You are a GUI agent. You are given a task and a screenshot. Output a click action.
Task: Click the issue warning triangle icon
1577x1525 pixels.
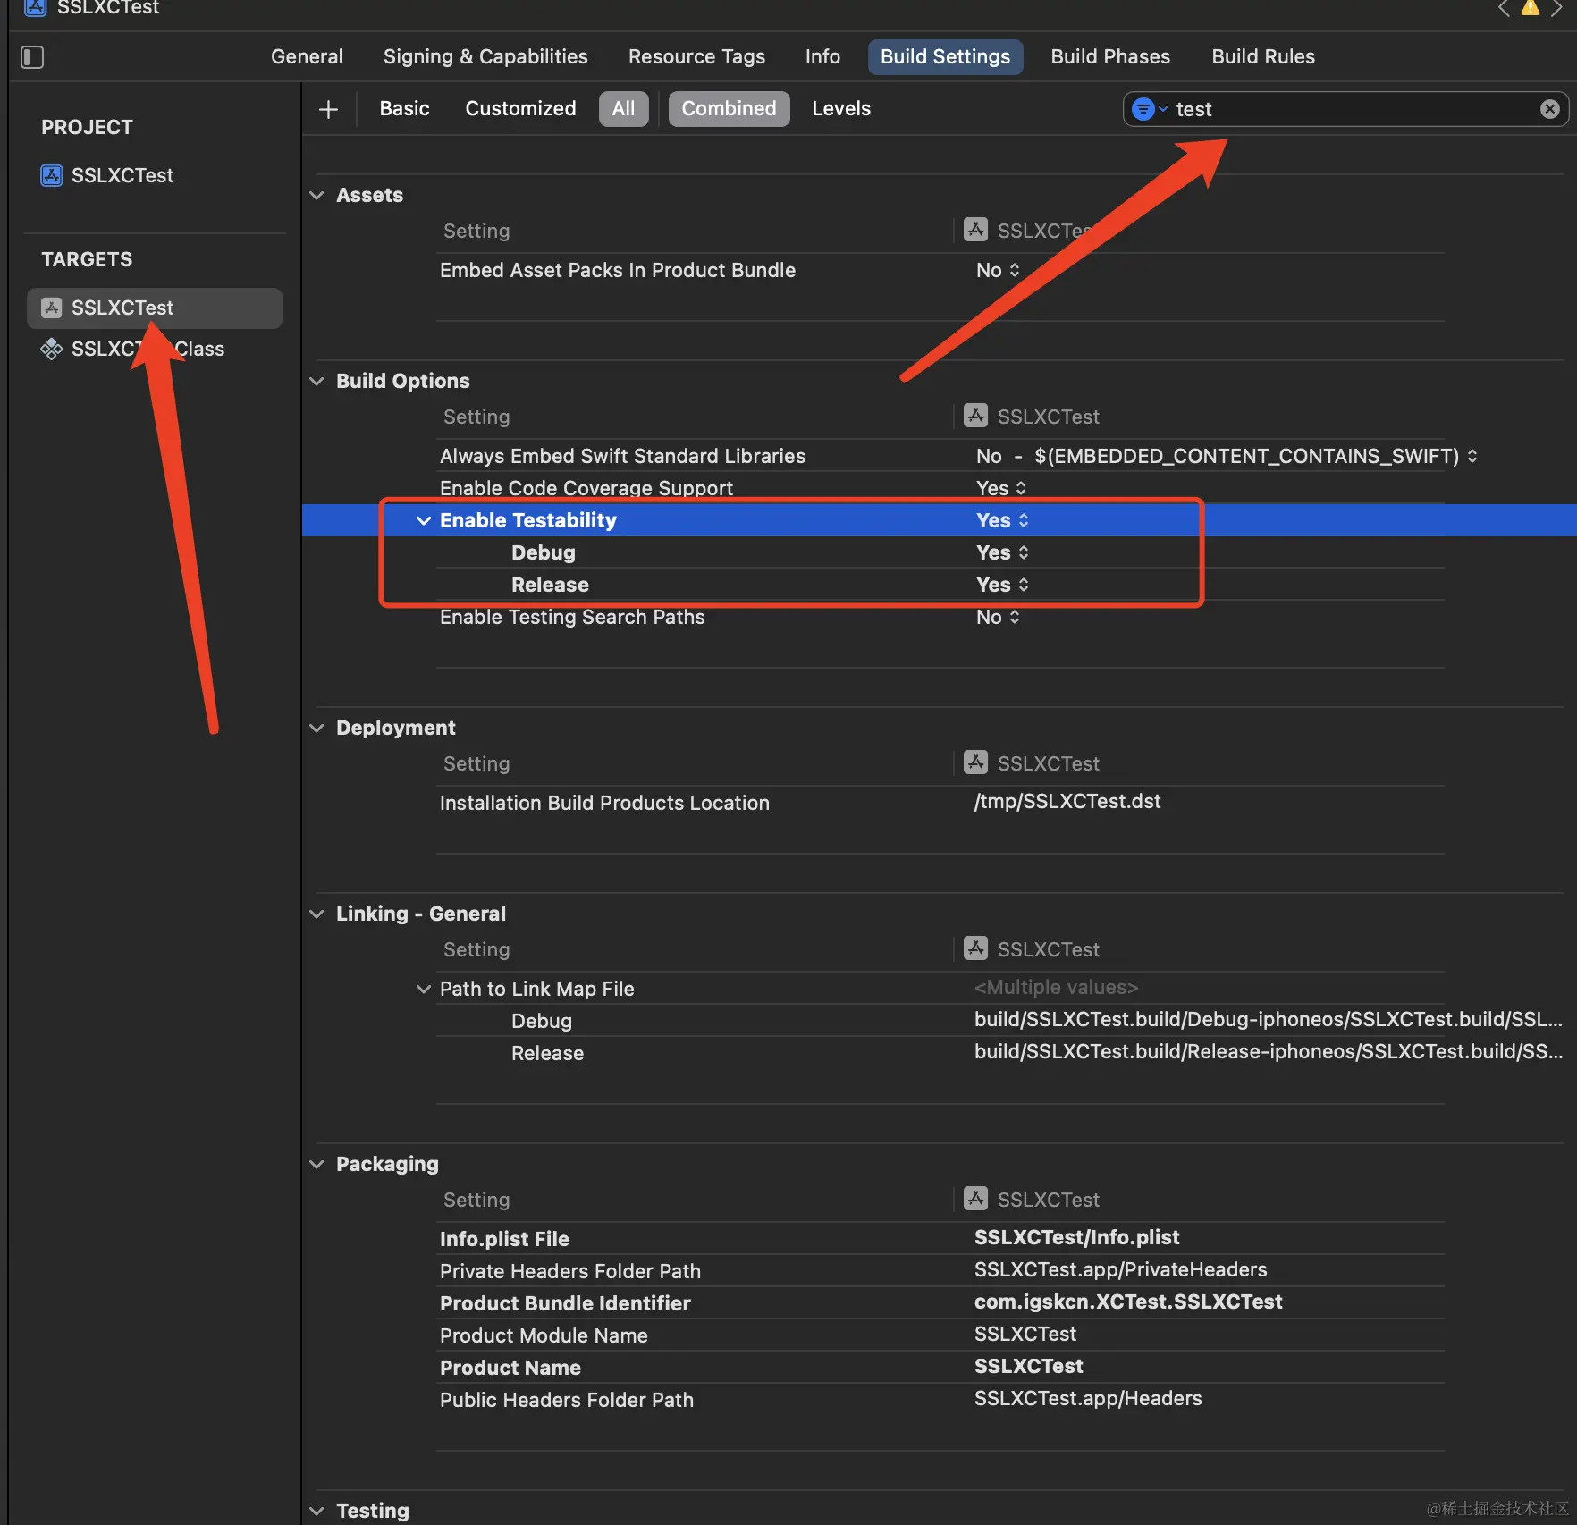(1531, 8)
